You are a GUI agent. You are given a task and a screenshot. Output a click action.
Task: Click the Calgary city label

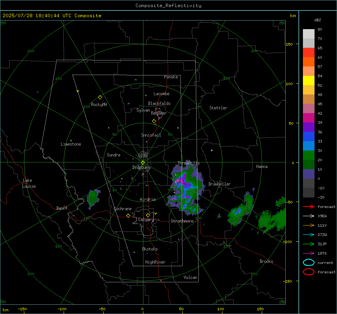point(146,220)
